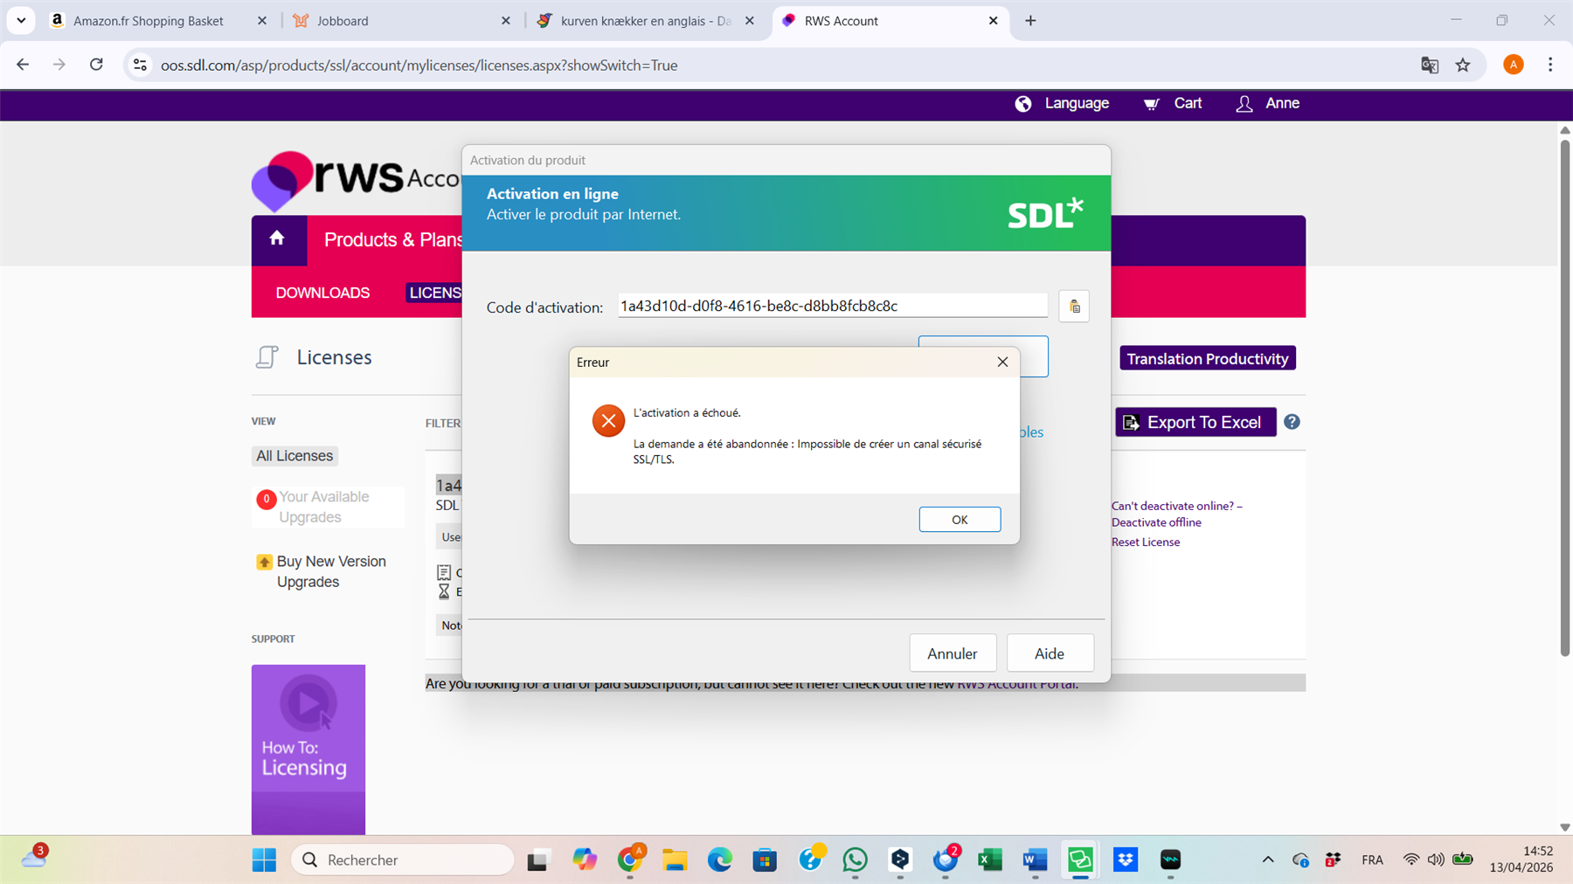Paste code using the clipboard icon
This screenshot has width=1573, height=884.
(1074, 306)
